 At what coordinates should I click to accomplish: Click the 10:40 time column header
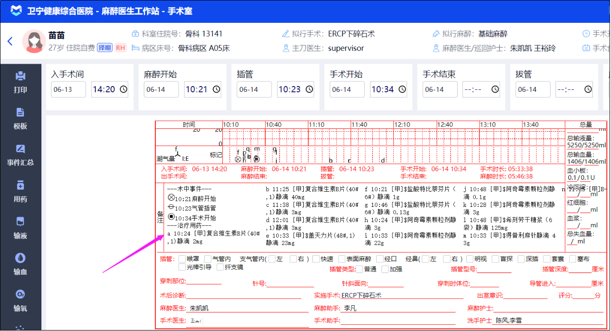pyautogui.click(x=274, y=125)
